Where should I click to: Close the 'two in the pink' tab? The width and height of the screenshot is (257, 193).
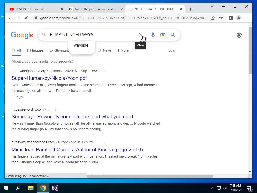tap(122, 9)
